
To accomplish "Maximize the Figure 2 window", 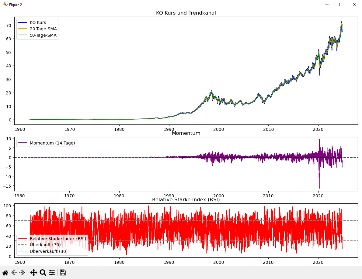I will pos(341,5).
